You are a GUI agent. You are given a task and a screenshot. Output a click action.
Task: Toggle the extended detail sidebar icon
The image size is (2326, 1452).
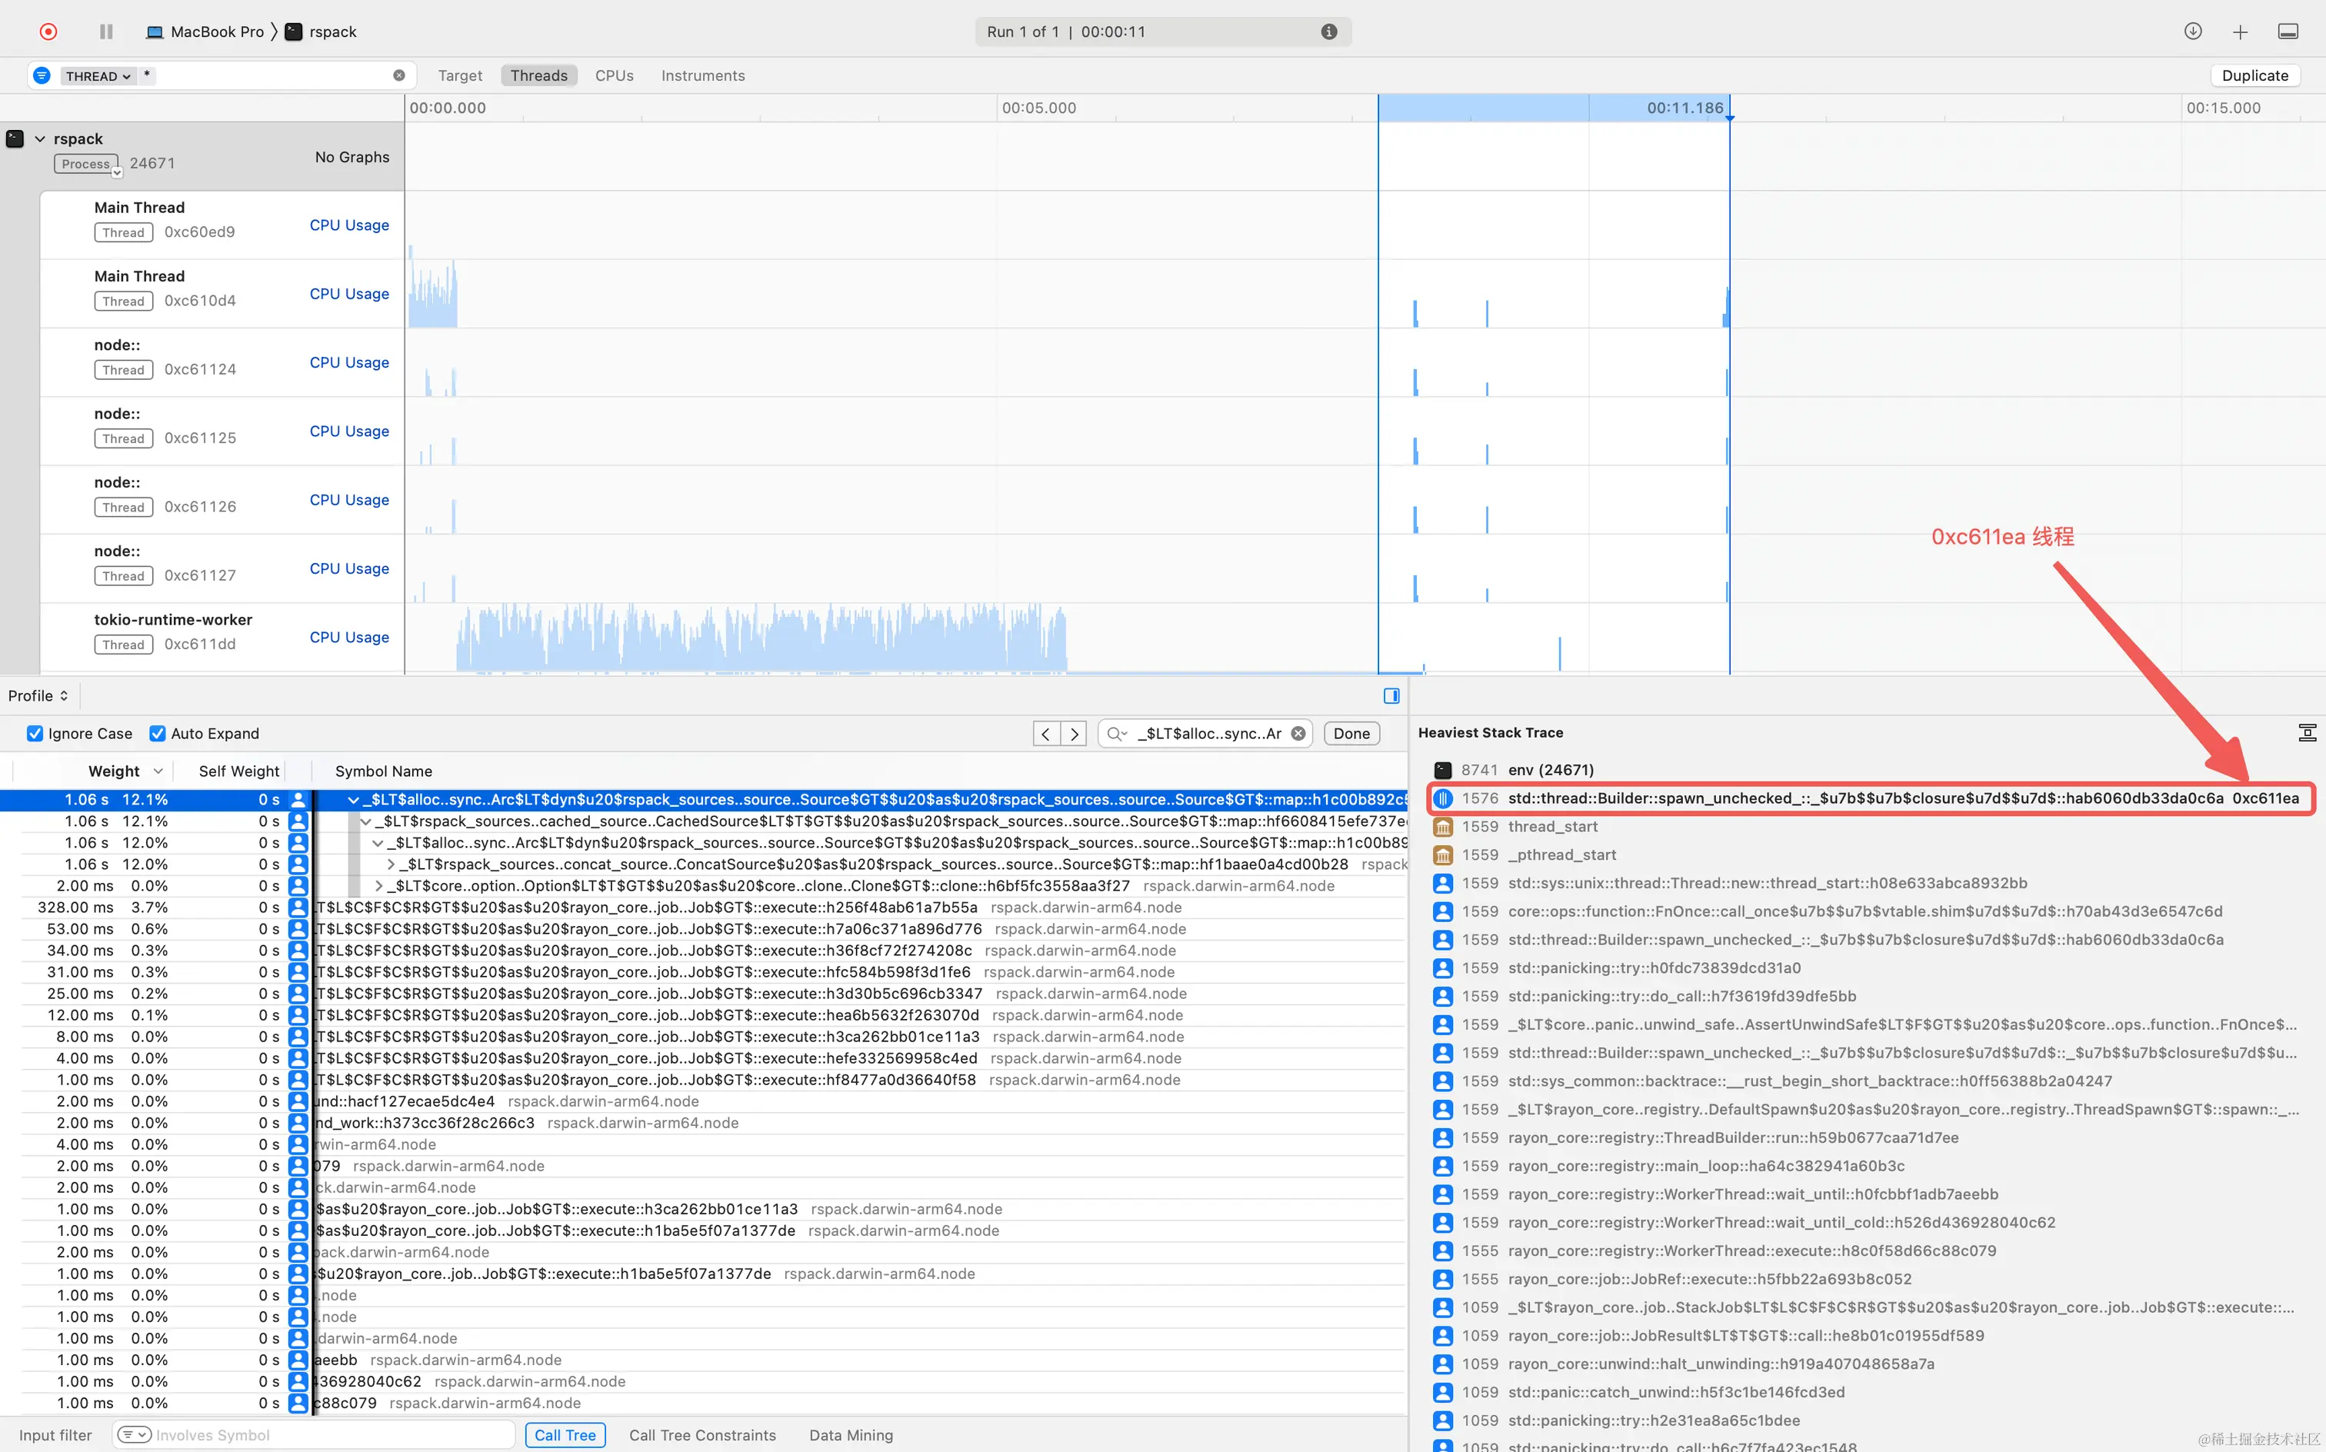1391,695
